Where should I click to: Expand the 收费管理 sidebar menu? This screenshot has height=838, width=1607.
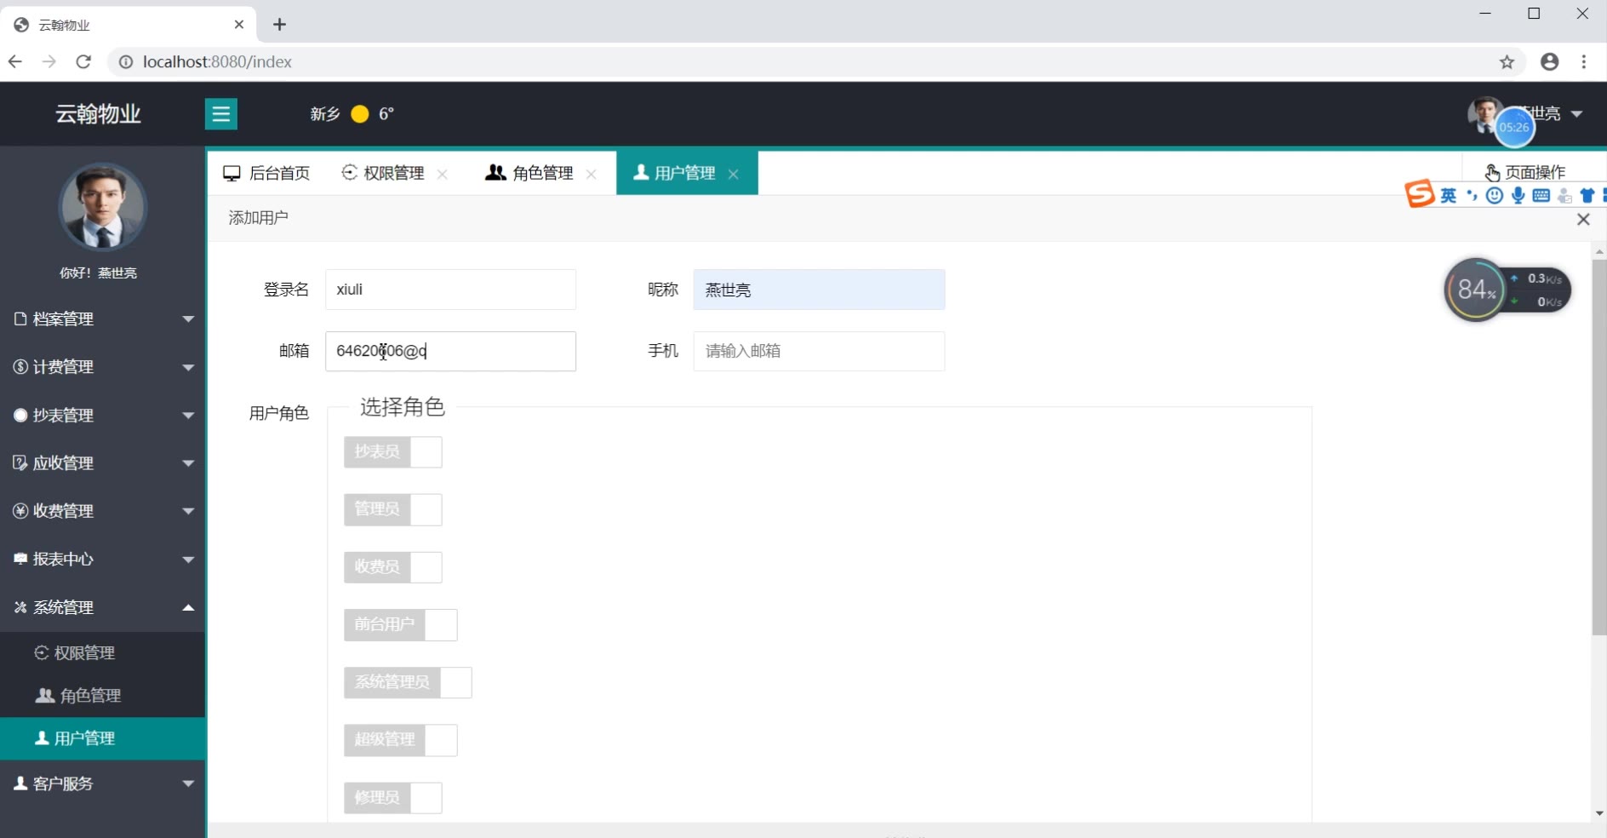pos(103,511)
